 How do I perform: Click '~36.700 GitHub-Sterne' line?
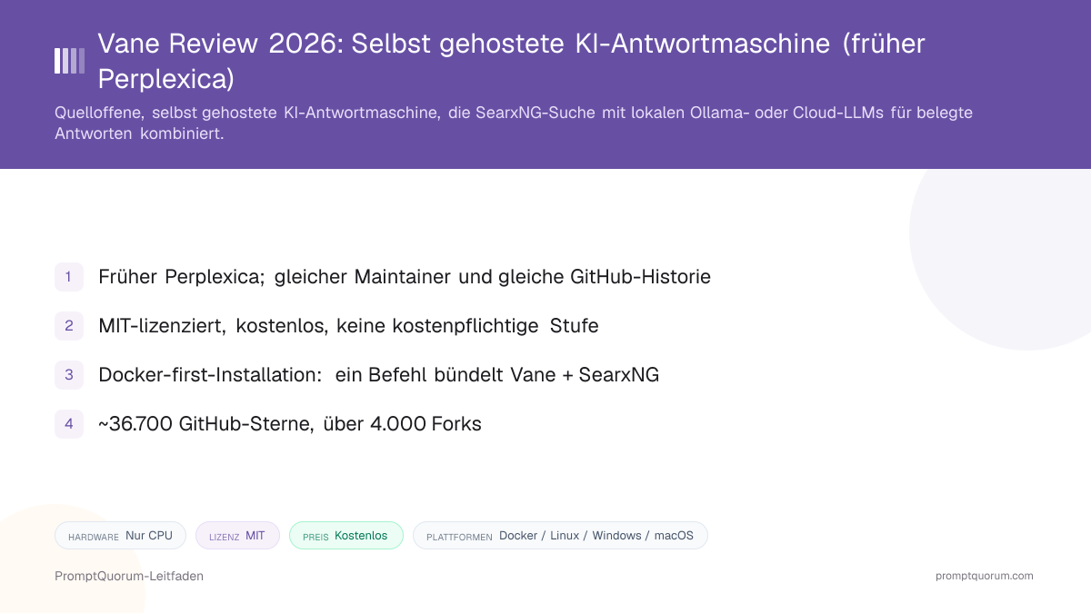290,423
